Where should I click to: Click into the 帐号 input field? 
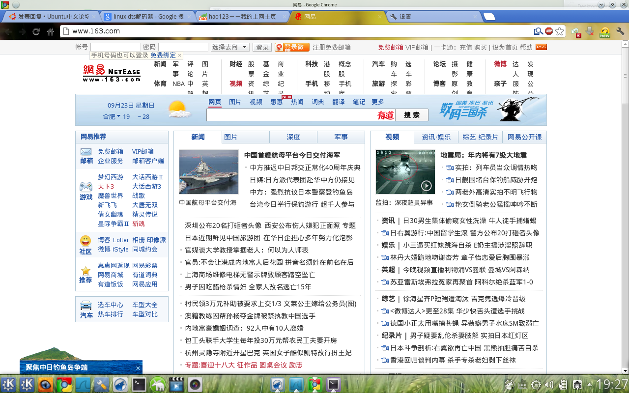pos(115,47)
